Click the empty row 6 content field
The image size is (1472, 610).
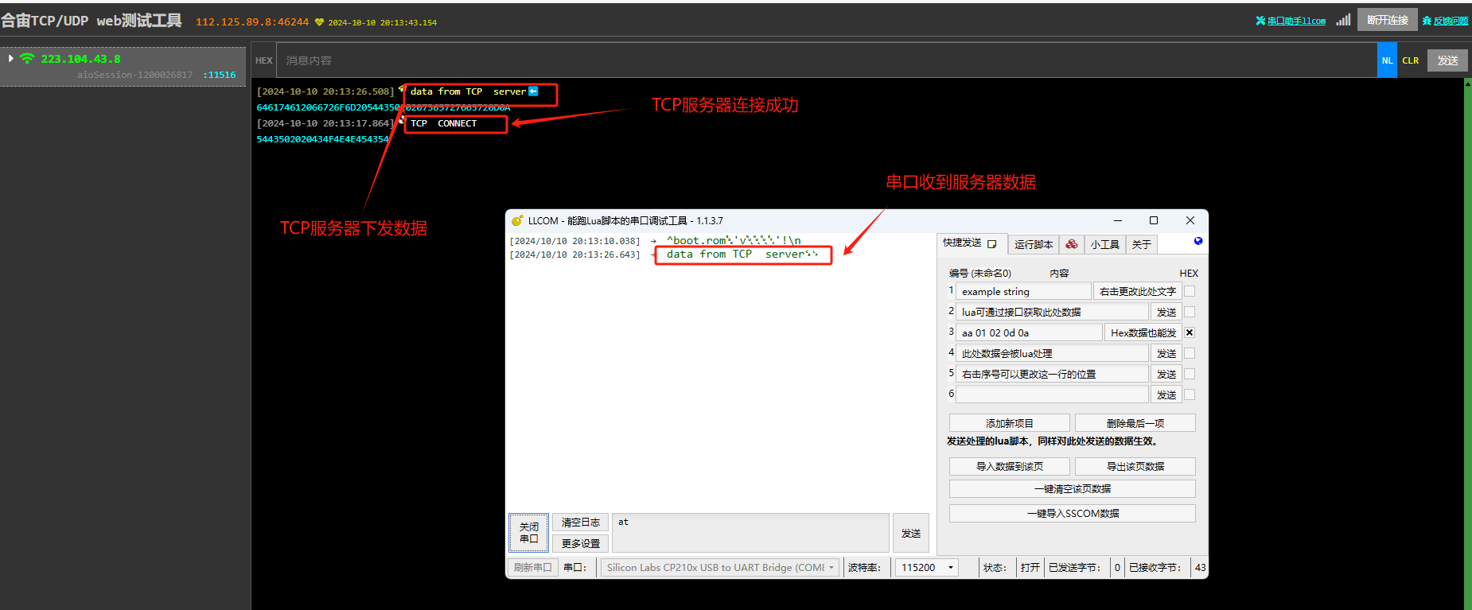(x=1052, y=394)
